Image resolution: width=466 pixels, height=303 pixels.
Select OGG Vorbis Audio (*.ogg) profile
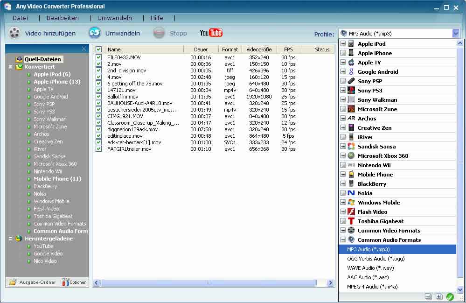pyautogui.click(x=397, y=259)
